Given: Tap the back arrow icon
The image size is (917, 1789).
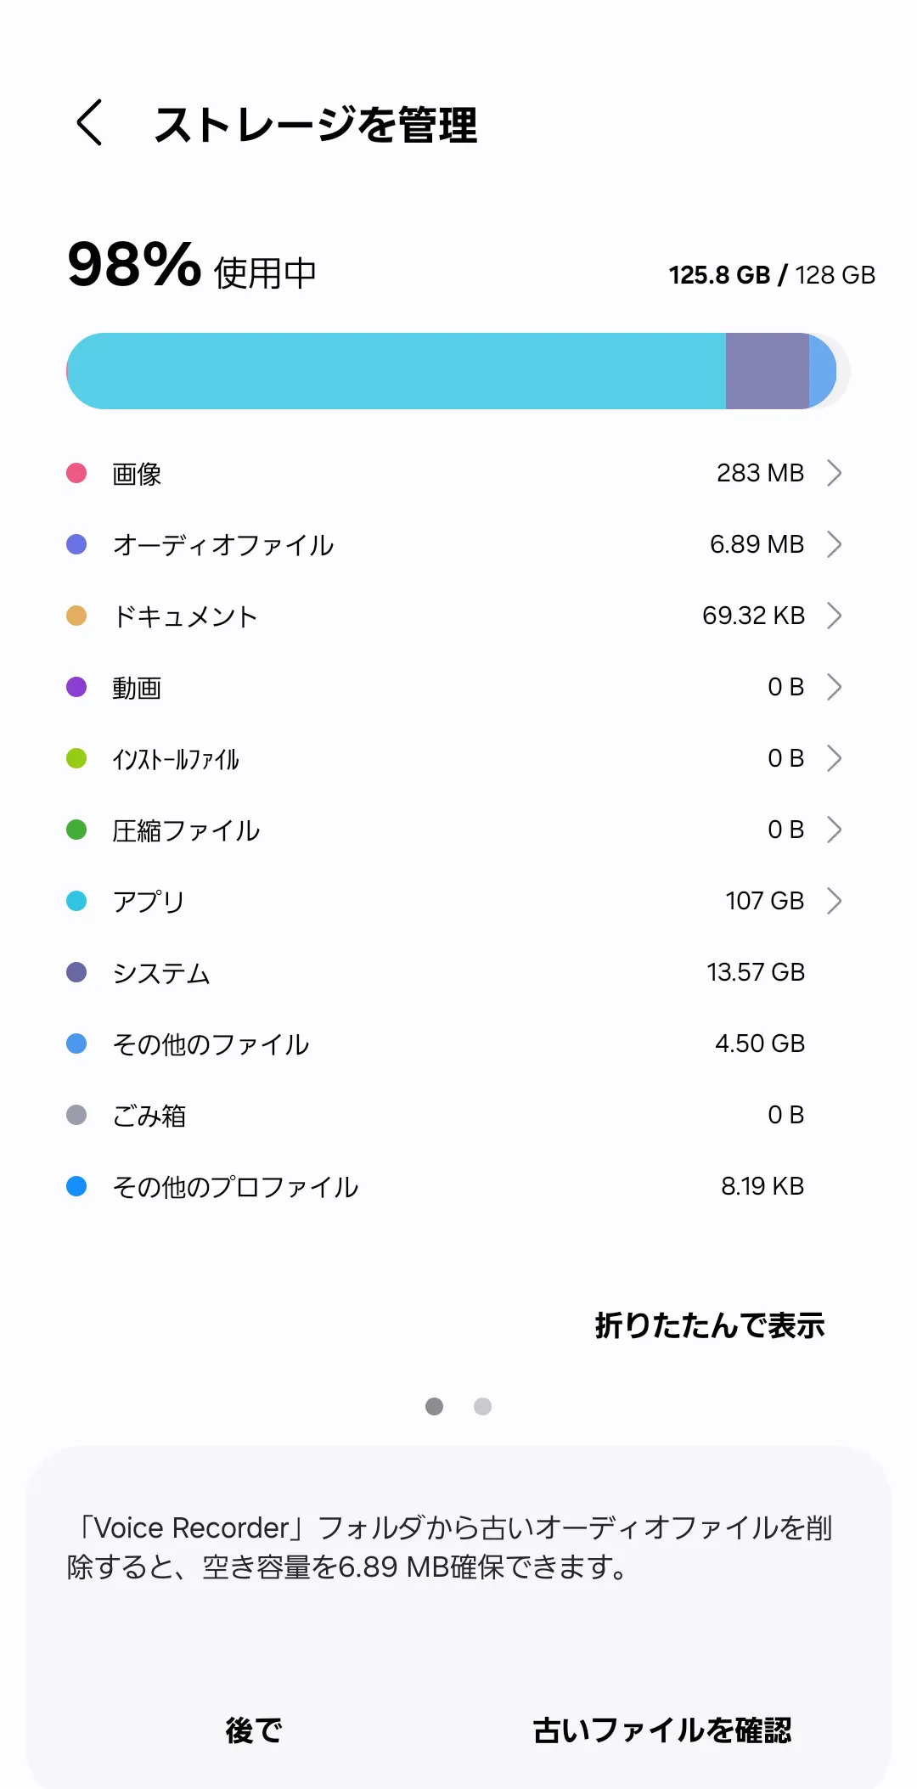Looking at the screenshot, I should pos(90,123).
